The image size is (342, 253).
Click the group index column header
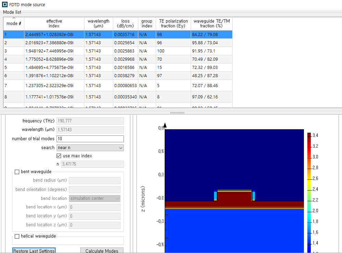(x=147, y=24)
